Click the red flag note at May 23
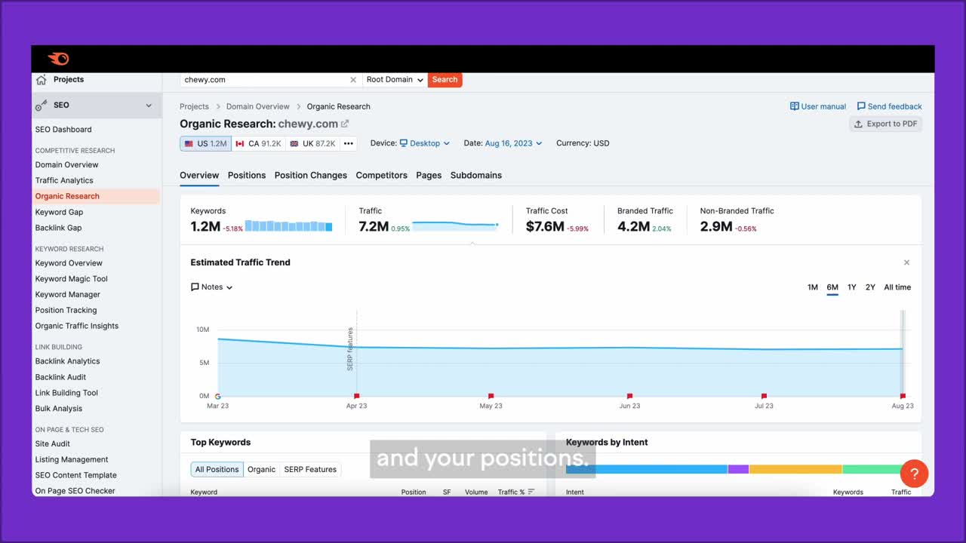The height and width of the screenshot is (543, 966). tap(491, 396)
